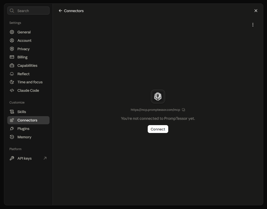
Task: Click the Connectors blocks icon
Action: coord(12,120)
